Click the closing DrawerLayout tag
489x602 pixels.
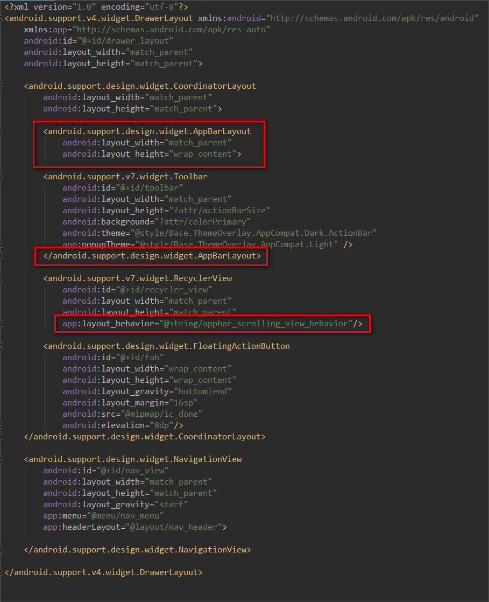coord(103,572)
